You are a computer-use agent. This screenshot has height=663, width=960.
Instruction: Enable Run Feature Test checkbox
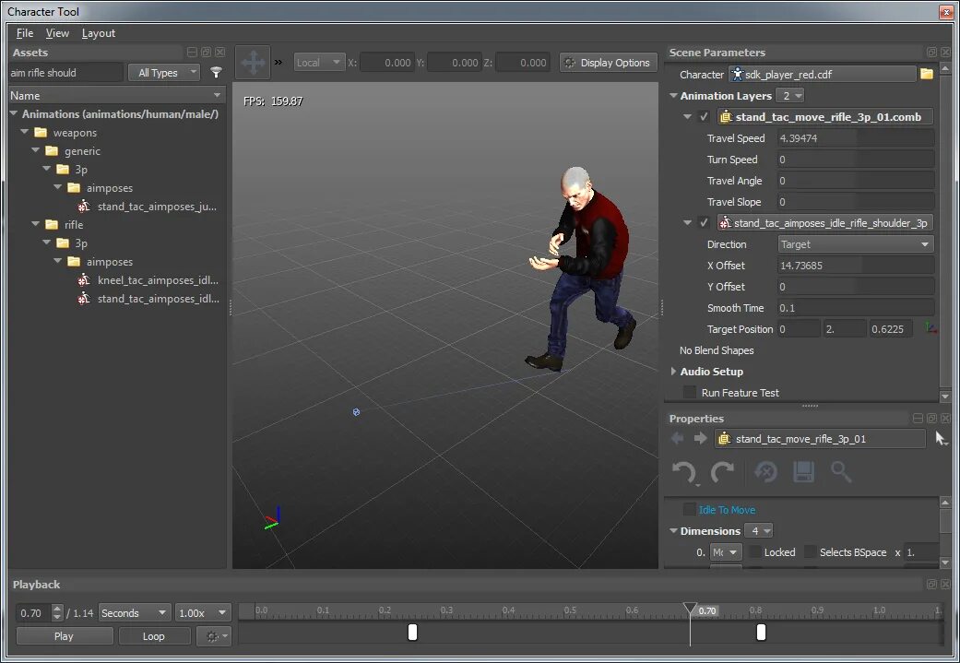coord(690,393)
